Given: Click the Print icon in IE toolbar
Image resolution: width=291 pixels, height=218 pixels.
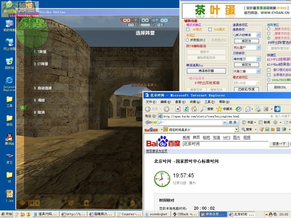Looking at the screenshot, I should [258, 109].
